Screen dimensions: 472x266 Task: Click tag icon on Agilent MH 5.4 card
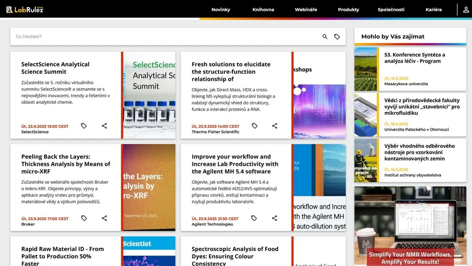pos(254,218)
